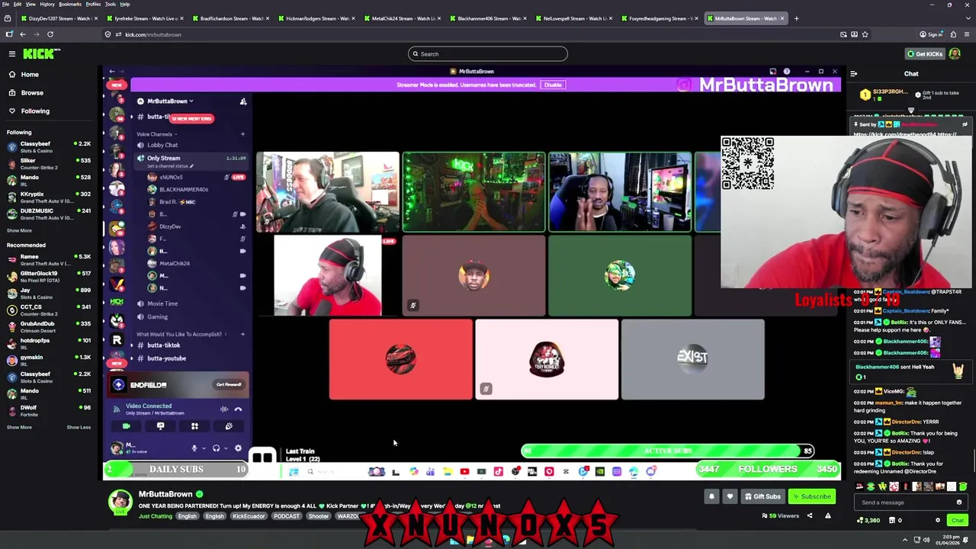The image size is (976, 549).
Task: Click Get Reward on Endfield banner
Action: [x=229, y=384]
